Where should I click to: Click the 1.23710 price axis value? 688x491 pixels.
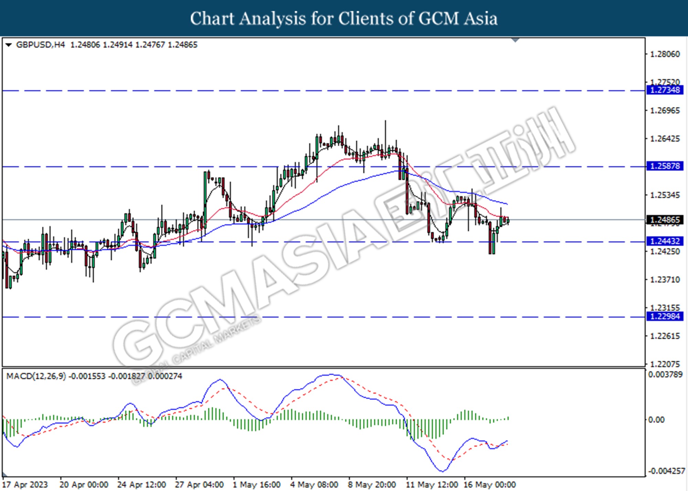click(665, 280)
